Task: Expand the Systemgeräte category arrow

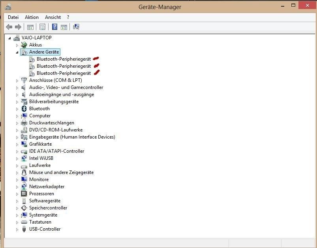Action: (17, 216)
